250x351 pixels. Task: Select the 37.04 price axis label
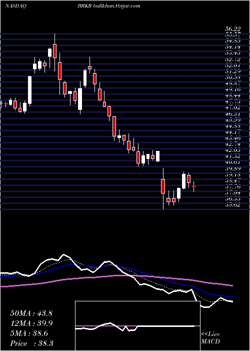(232, 193)
